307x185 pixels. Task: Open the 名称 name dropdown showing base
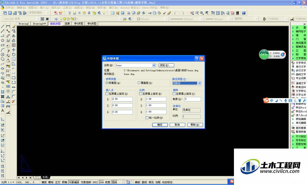(x=154, y=65)
